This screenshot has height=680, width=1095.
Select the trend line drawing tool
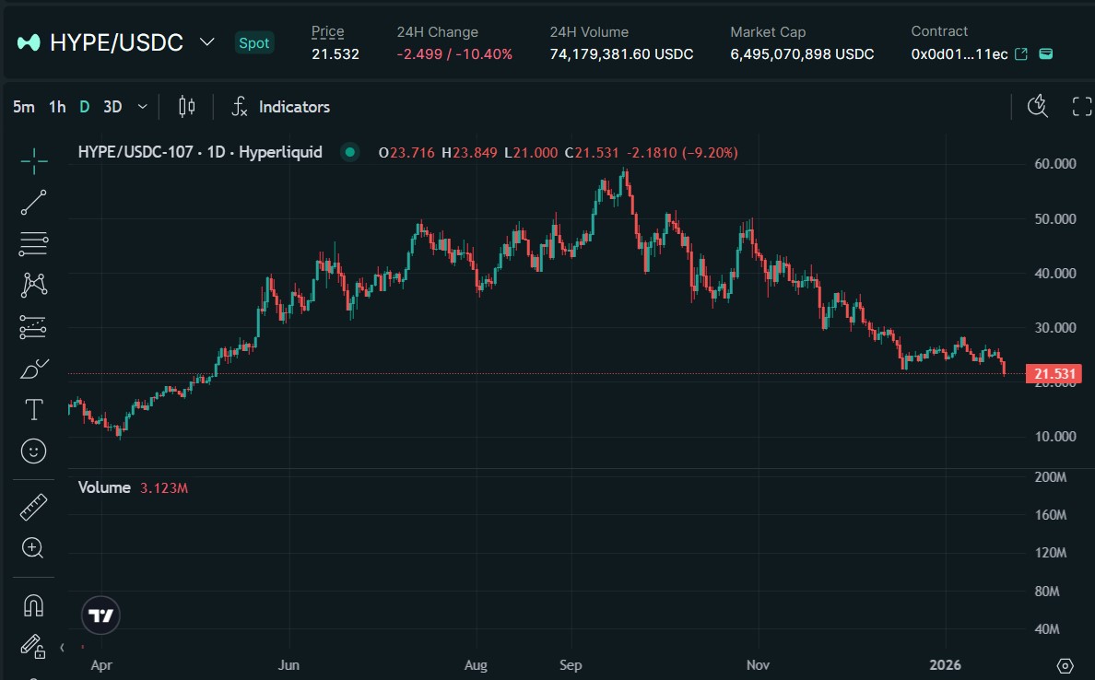click(33, 202)
